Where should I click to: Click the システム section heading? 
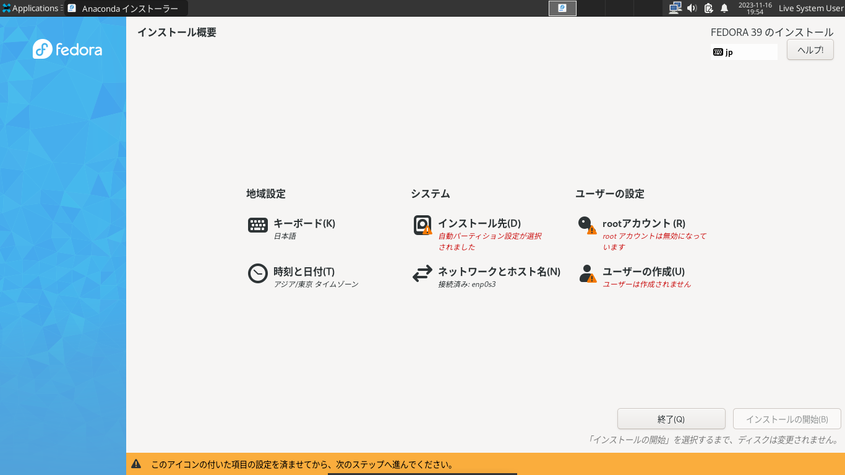pyautogui.click(x=431, y=194)
